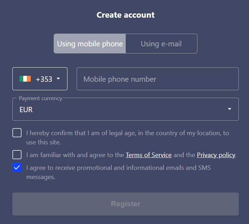The image size is (249, 224).
Task: Open the Payment currency EUR dropdown
Action: 125,109
